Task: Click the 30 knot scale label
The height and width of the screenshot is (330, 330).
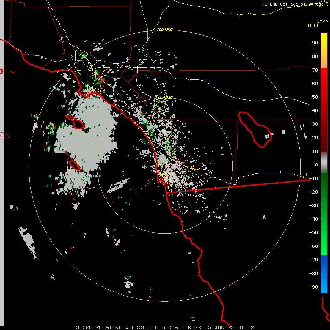Action: pos(315,124)
